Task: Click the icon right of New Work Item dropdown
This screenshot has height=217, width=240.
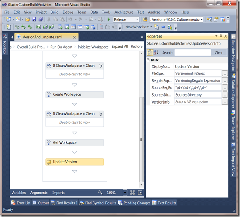Action: [157, 27]
